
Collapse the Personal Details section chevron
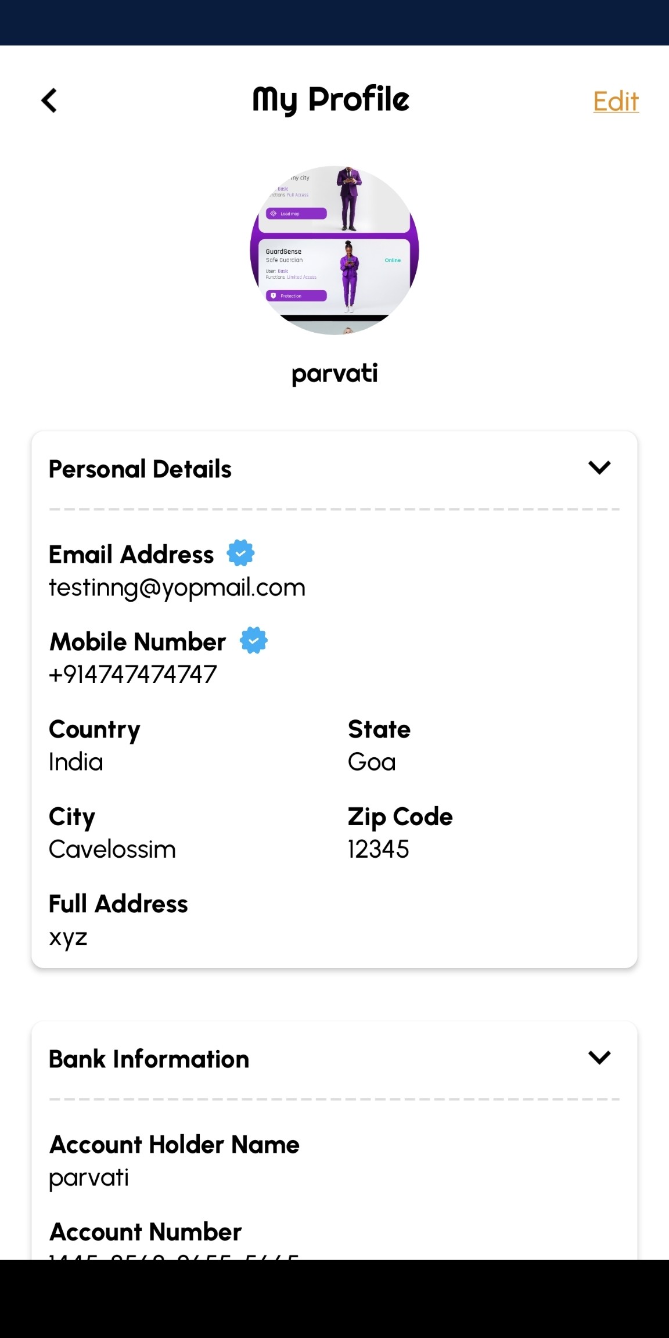pos(599,467)
